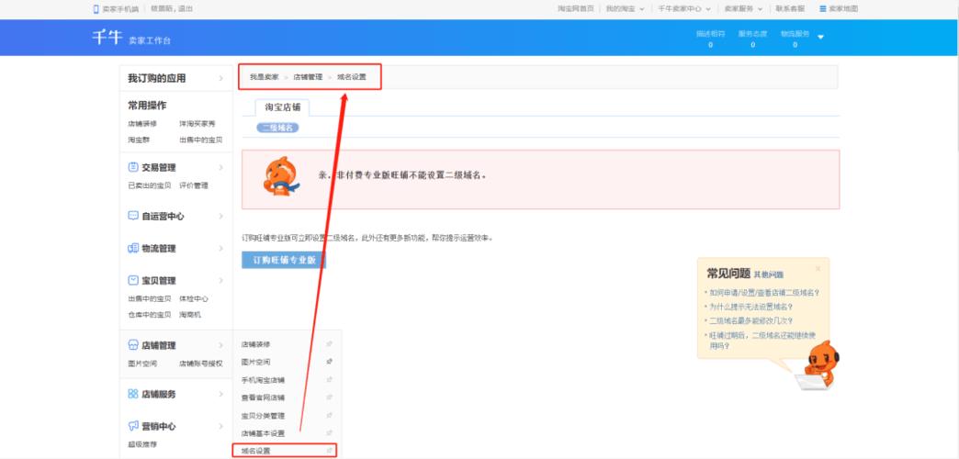Screen dimensions: 959x459
Task: Expand the 我的淘宝 dropdown
Action: click(x=641, y=9)
